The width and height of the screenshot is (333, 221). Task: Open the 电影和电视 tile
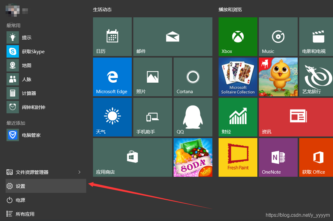coord(316,37)
